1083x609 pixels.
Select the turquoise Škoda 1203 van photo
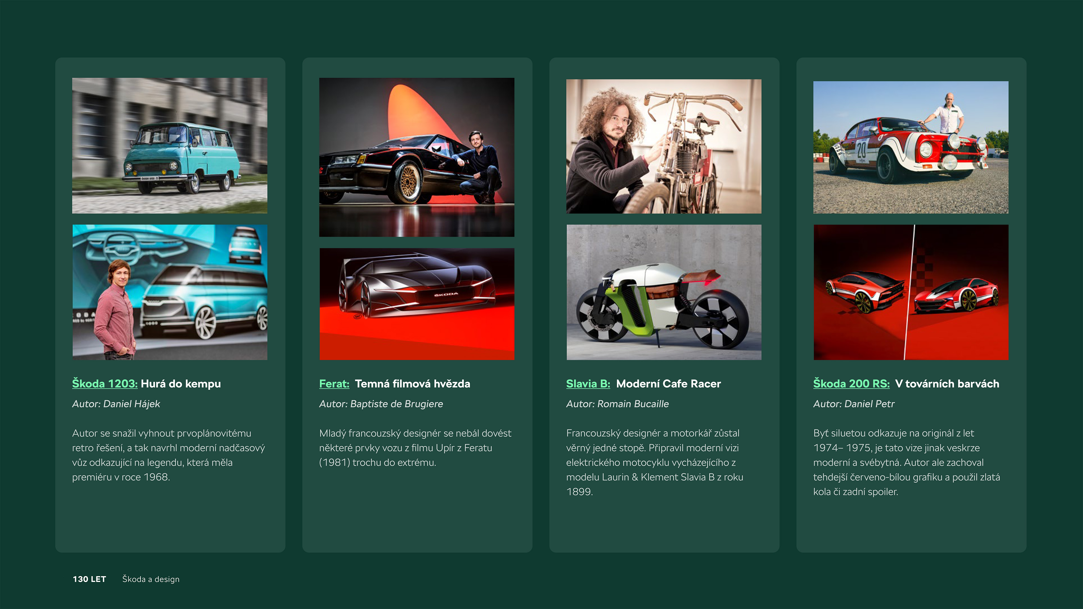point(170,145)
